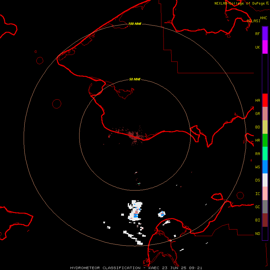Click the HA red legend swatch
This screenshot has width=270, height=270.
tap(265, 100)
